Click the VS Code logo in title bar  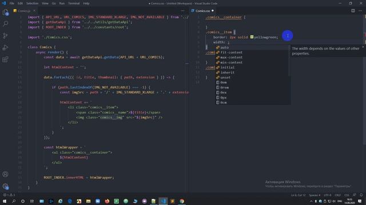pos(4,3)
